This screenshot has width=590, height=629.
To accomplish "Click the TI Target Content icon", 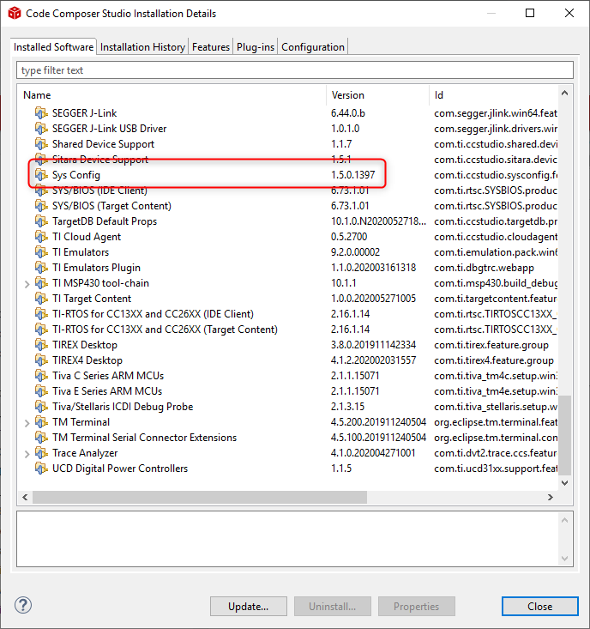I will tap(41, 299).
